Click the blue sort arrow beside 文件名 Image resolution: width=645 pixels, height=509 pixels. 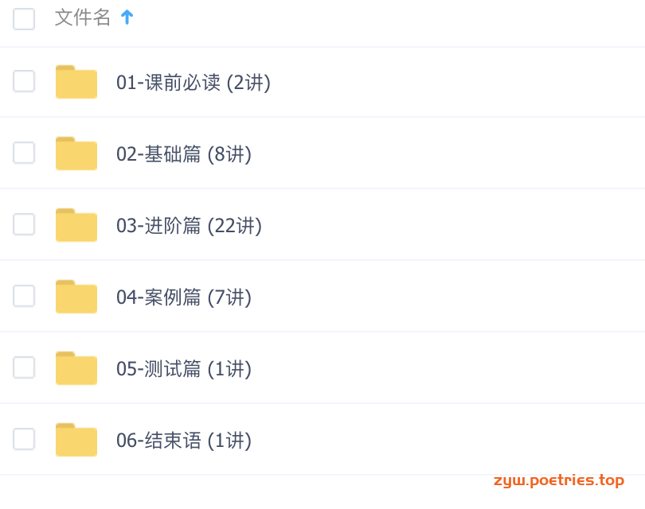click(x=127, y=17)
